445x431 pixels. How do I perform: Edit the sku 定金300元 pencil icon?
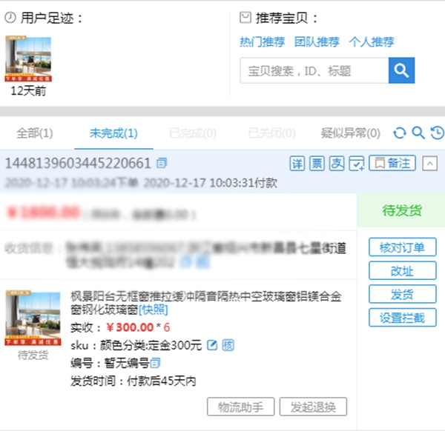[212, 345]
